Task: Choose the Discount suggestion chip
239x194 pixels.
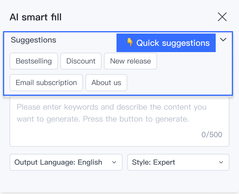Action: click(81, 61)
